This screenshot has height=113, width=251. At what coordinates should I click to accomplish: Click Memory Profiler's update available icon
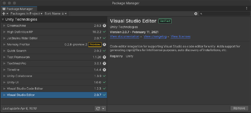[x=104, y=45]
